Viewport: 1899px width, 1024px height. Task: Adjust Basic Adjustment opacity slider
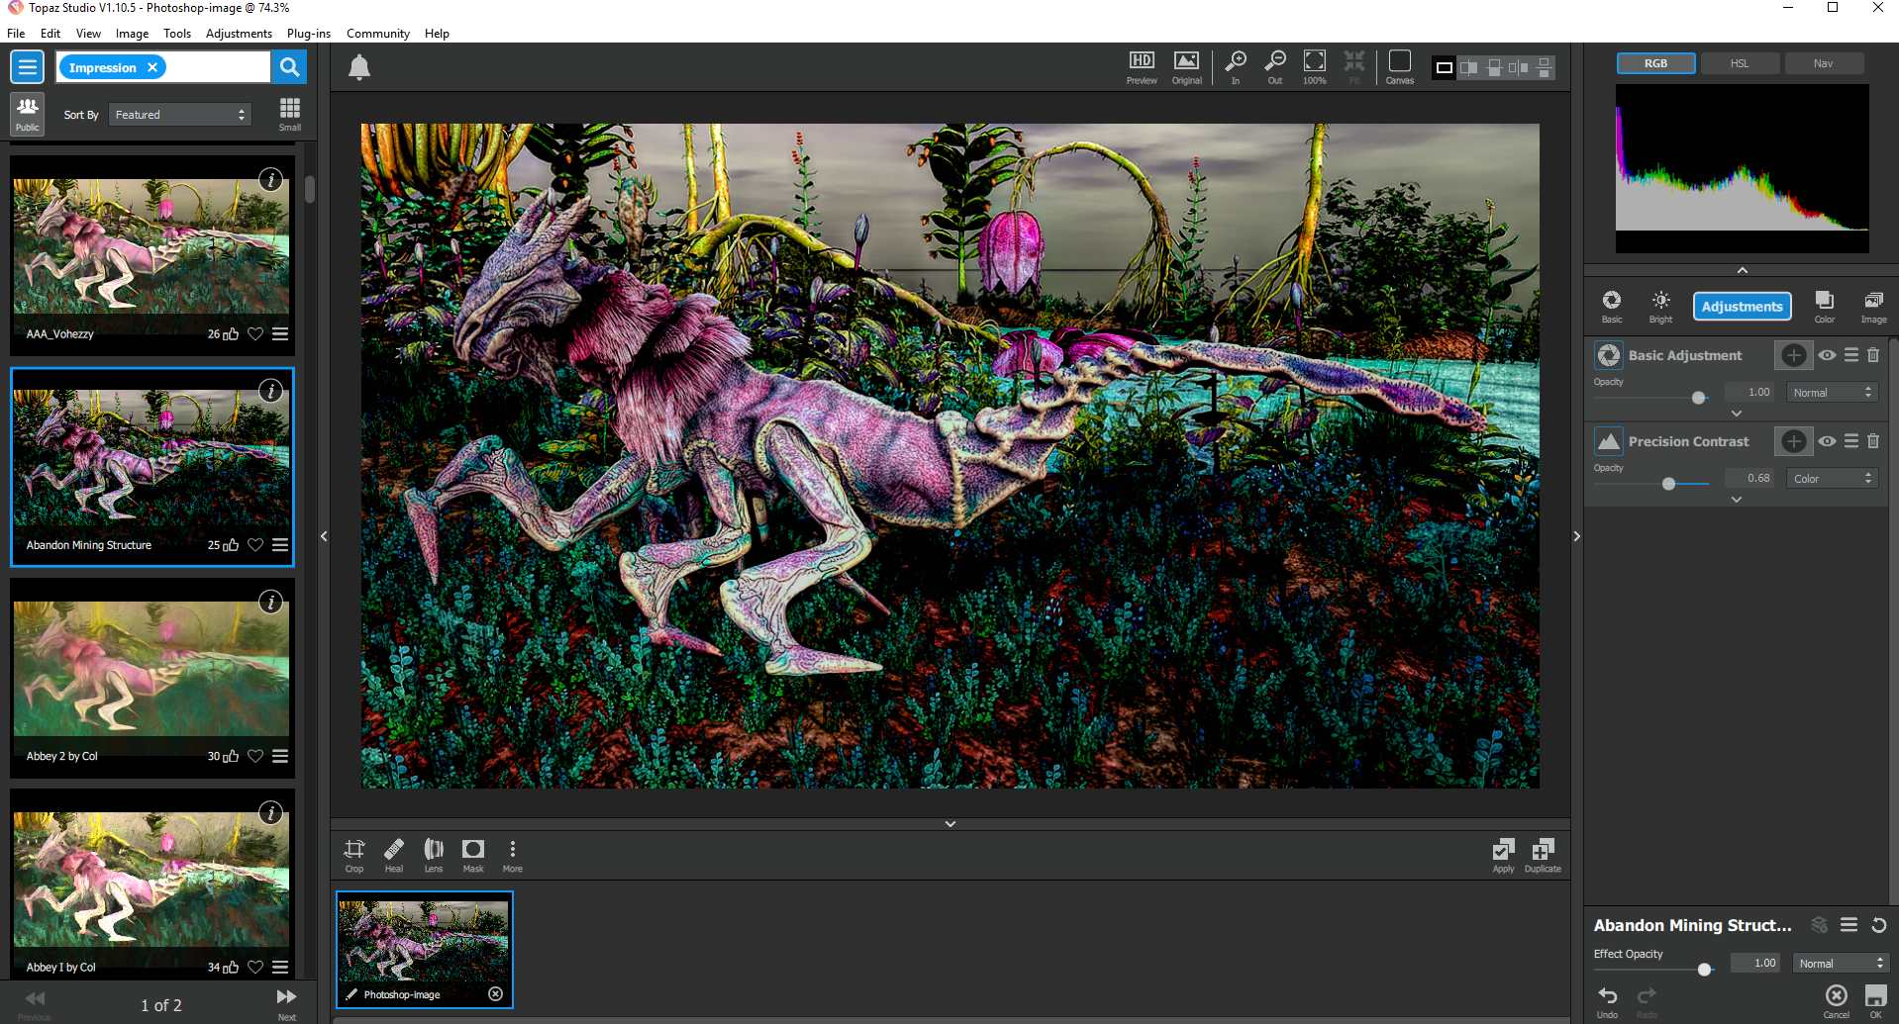[1699, 398]
